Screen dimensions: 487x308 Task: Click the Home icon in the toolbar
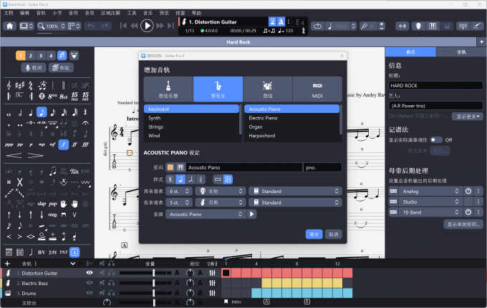[x=10, y=26]
